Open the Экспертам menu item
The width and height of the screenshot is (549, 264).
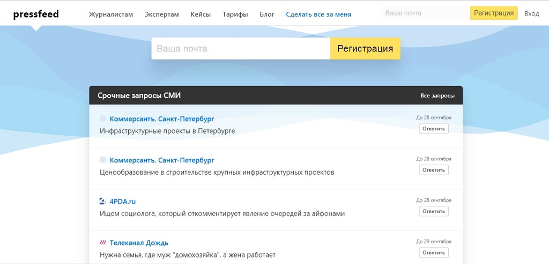coord(161,14)
